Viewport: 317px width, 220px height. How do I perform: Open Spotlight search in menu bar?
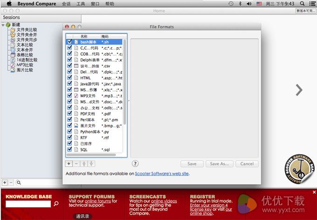(302, 3)
